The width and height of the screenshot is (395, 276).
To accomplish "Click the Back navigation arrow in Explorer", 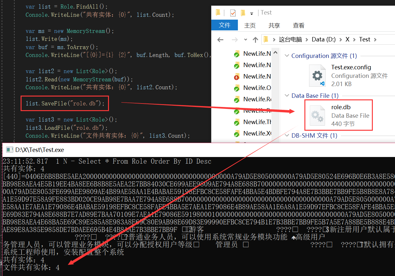I will tap(220, 40).
